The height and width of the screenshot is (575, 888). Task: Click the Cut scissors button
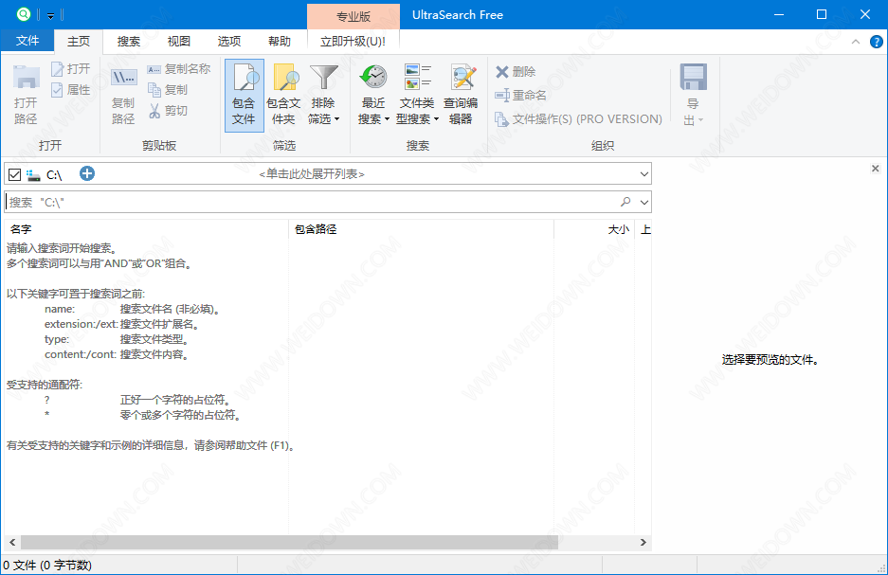point(168,111)
